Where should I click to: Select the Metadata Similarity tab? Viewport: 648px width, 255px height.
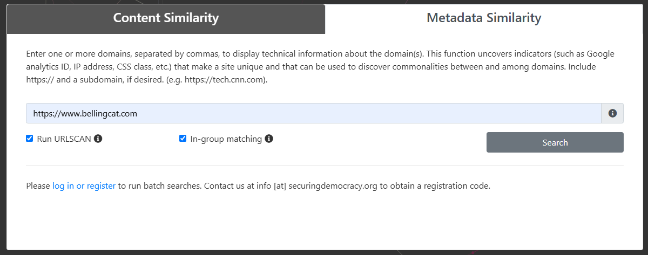point(484,19)
